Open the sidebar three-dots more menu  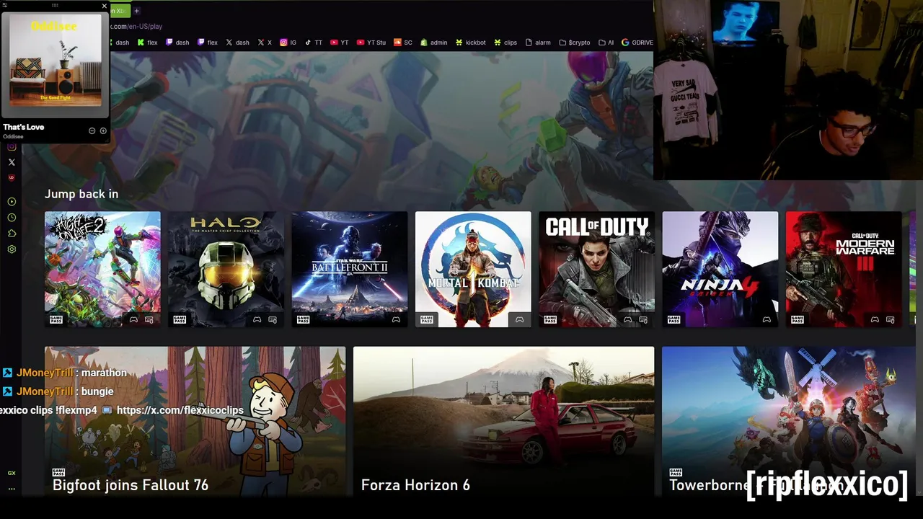12,489
